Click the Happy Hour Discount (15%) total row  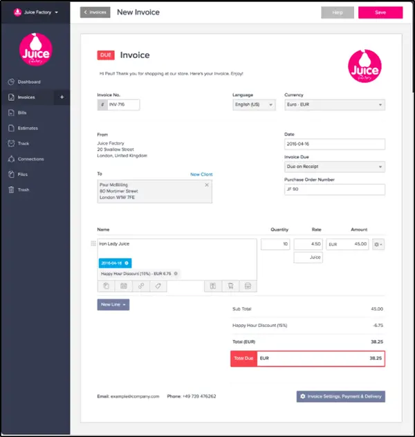pyautogui.click(x=308, y=326)
